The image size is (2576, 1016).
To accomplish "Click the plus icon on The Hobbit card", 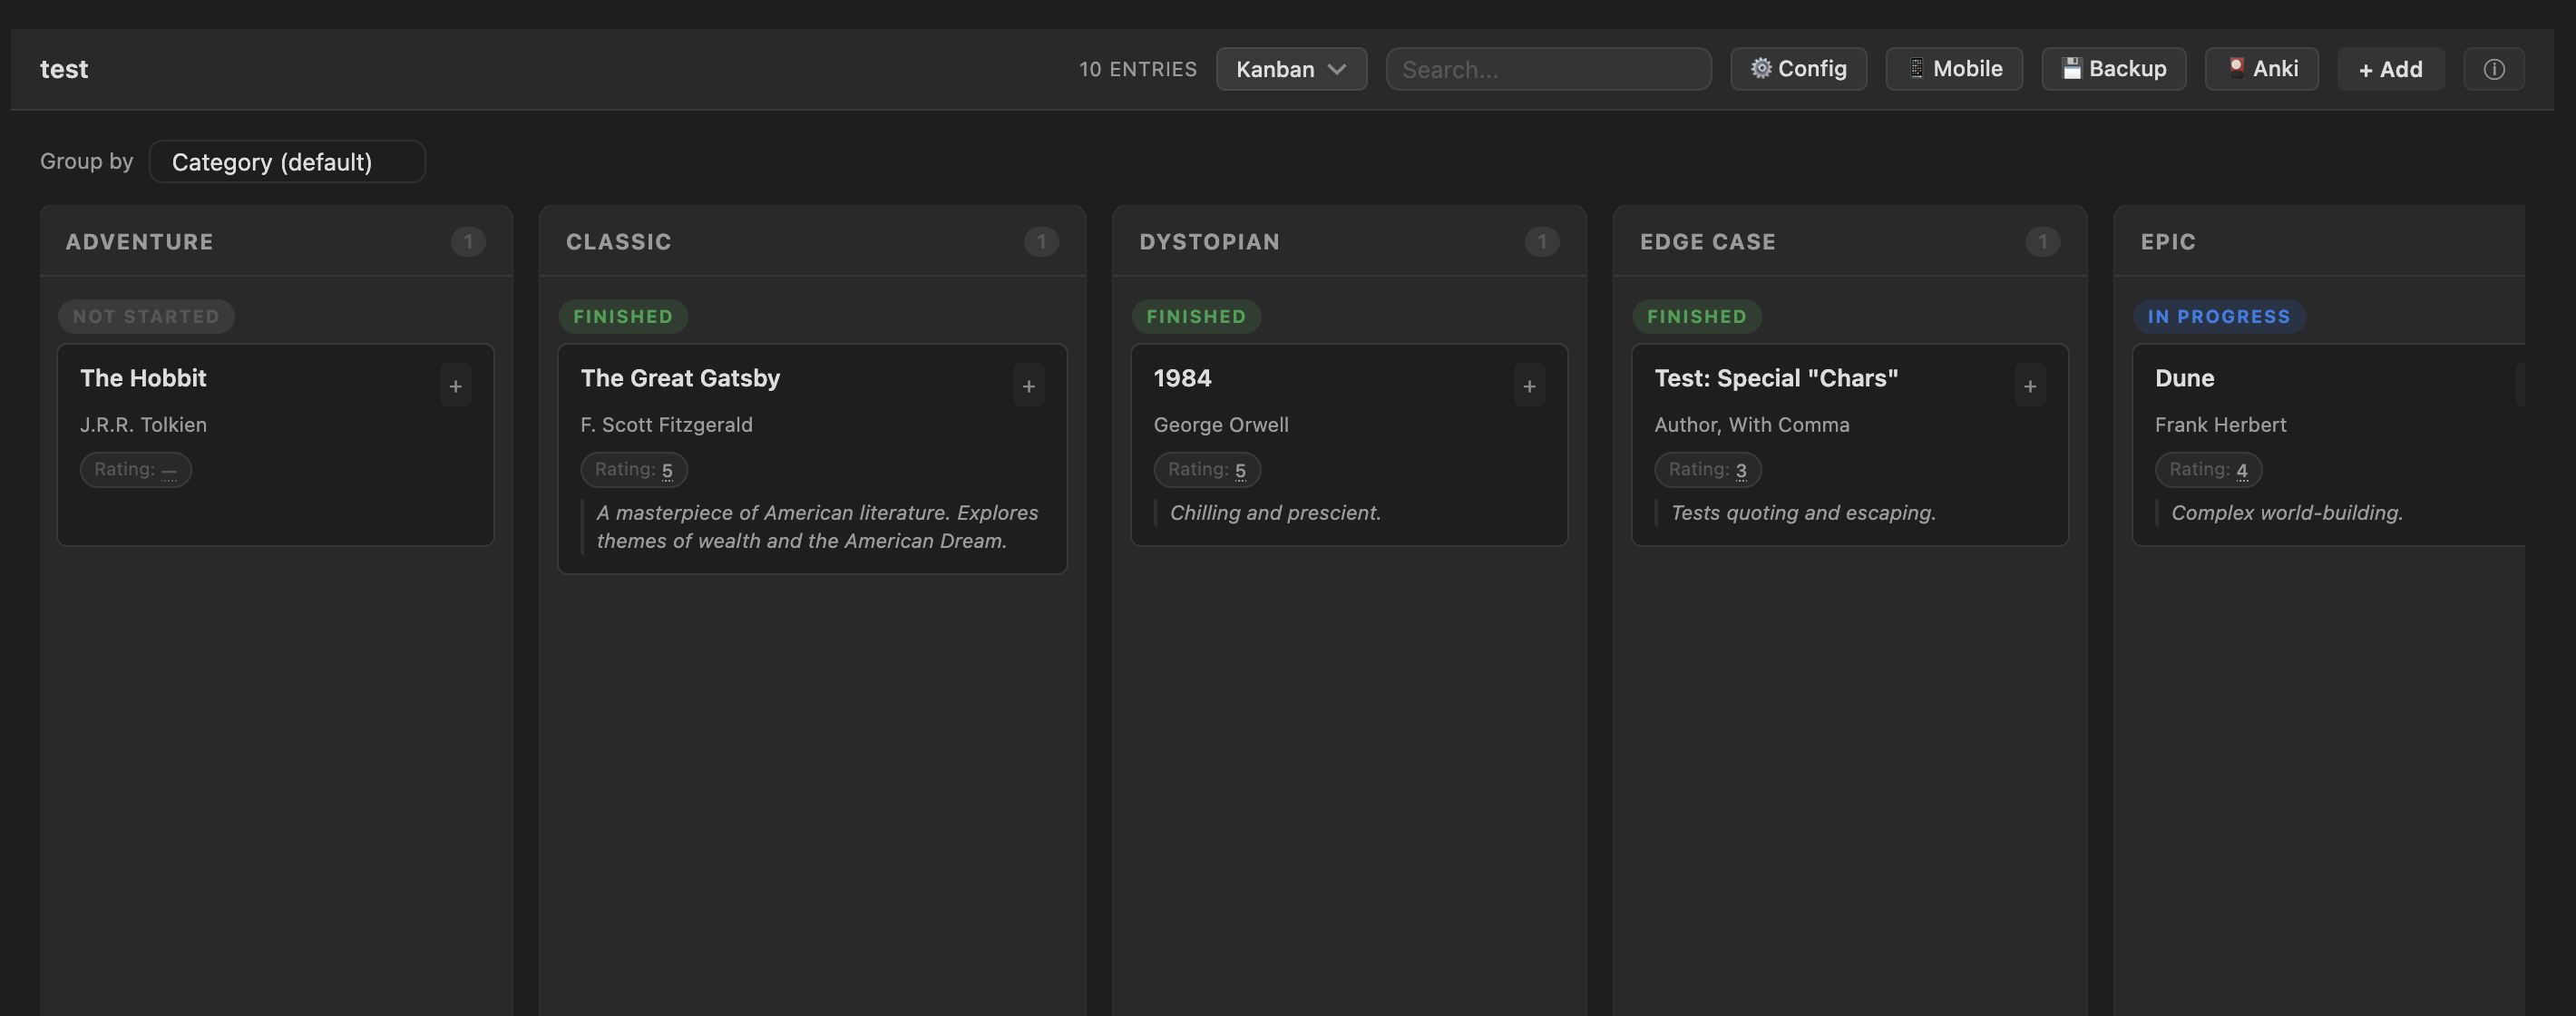I will [455, 386].
